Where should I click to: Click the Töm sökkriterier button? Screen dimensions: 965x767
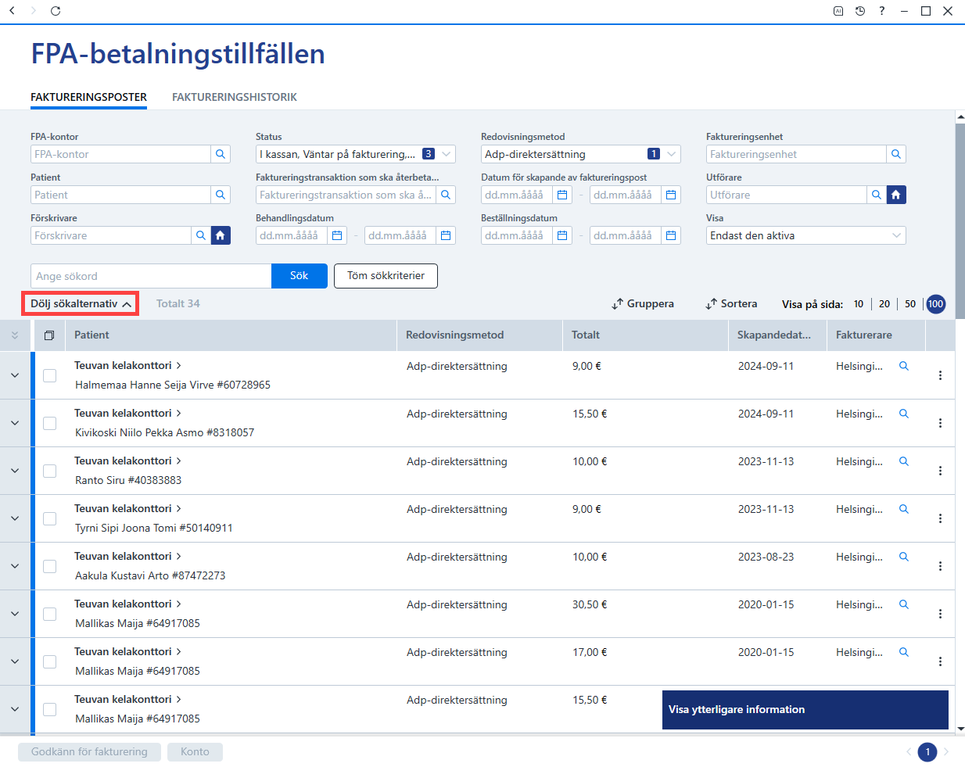click(x=386, y=276)
